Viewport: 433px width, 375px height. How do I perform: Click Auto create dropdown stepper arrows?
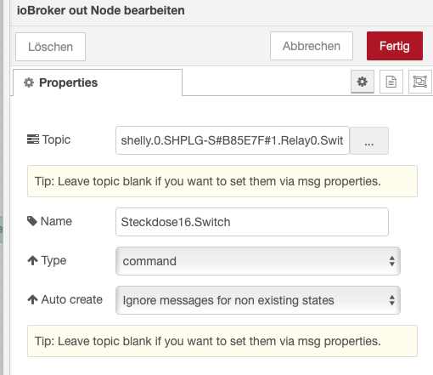pyautogui.click(x=391, y=300)
